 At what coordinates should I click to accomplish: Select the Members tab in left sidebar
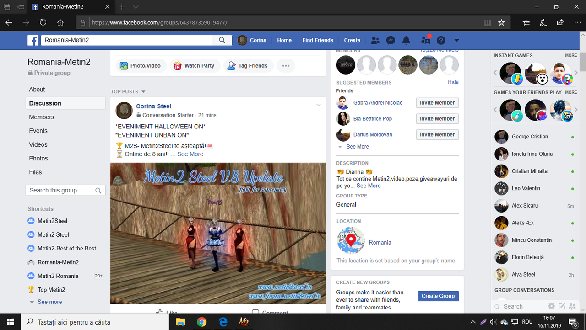(42, 117)
